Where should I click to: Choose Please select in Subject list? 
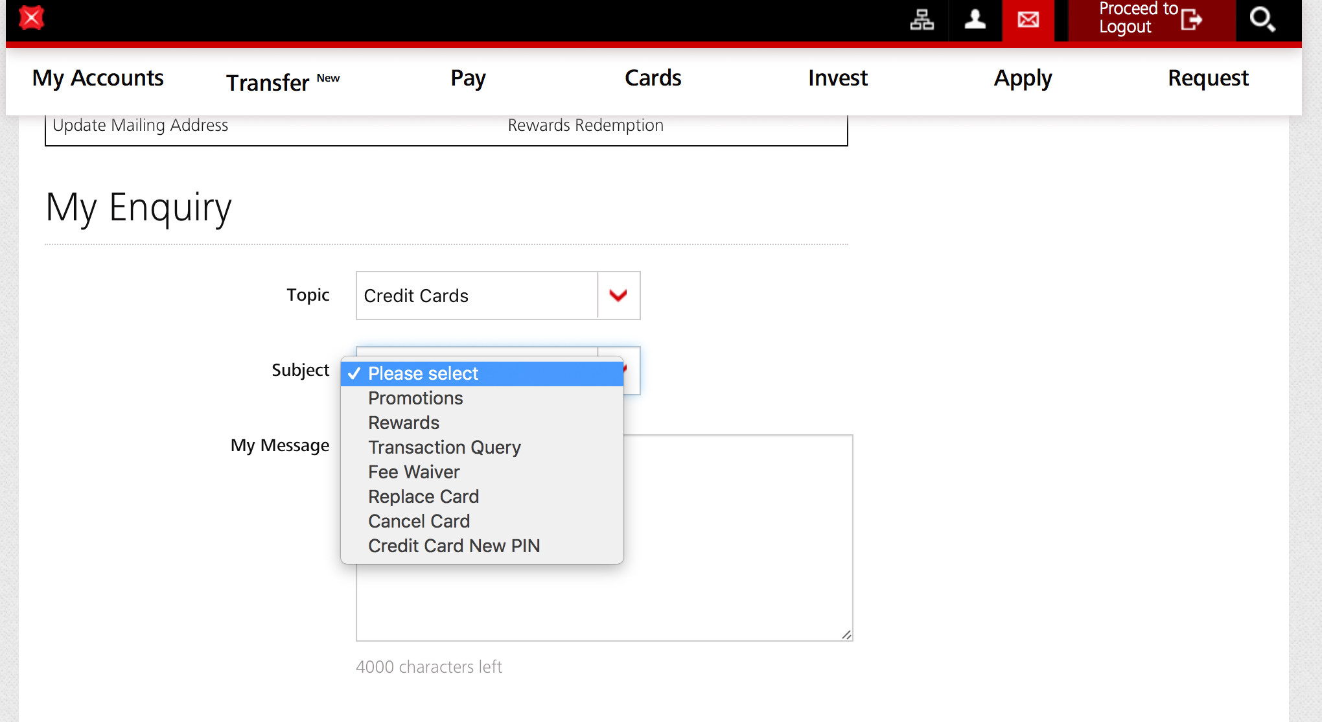482,374
